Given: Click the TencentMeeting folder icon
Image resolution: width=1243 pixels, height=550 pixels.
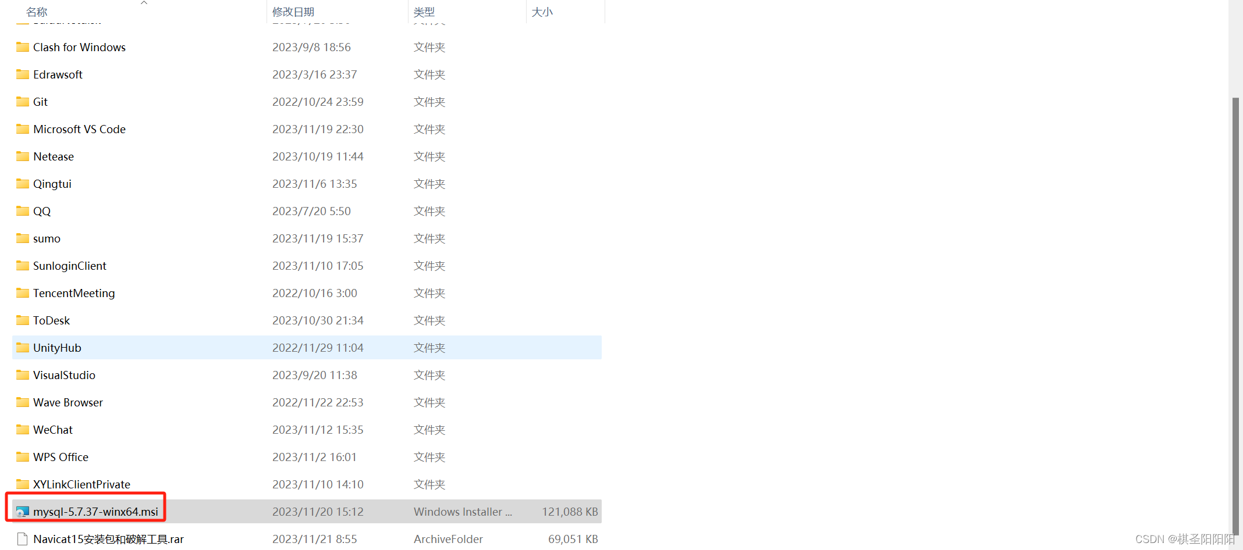Looking at the screenshot, I should (23, 293).
